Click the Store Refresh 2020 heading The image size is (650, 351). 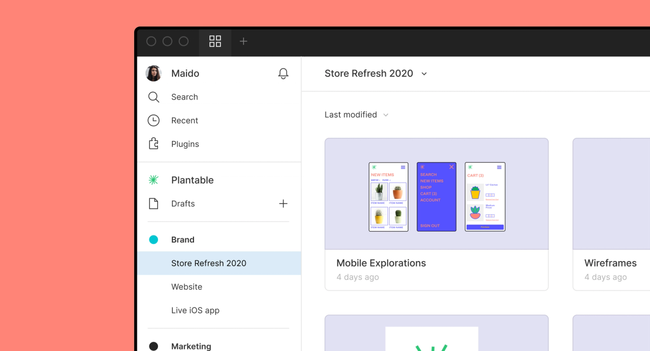(369, 73)
